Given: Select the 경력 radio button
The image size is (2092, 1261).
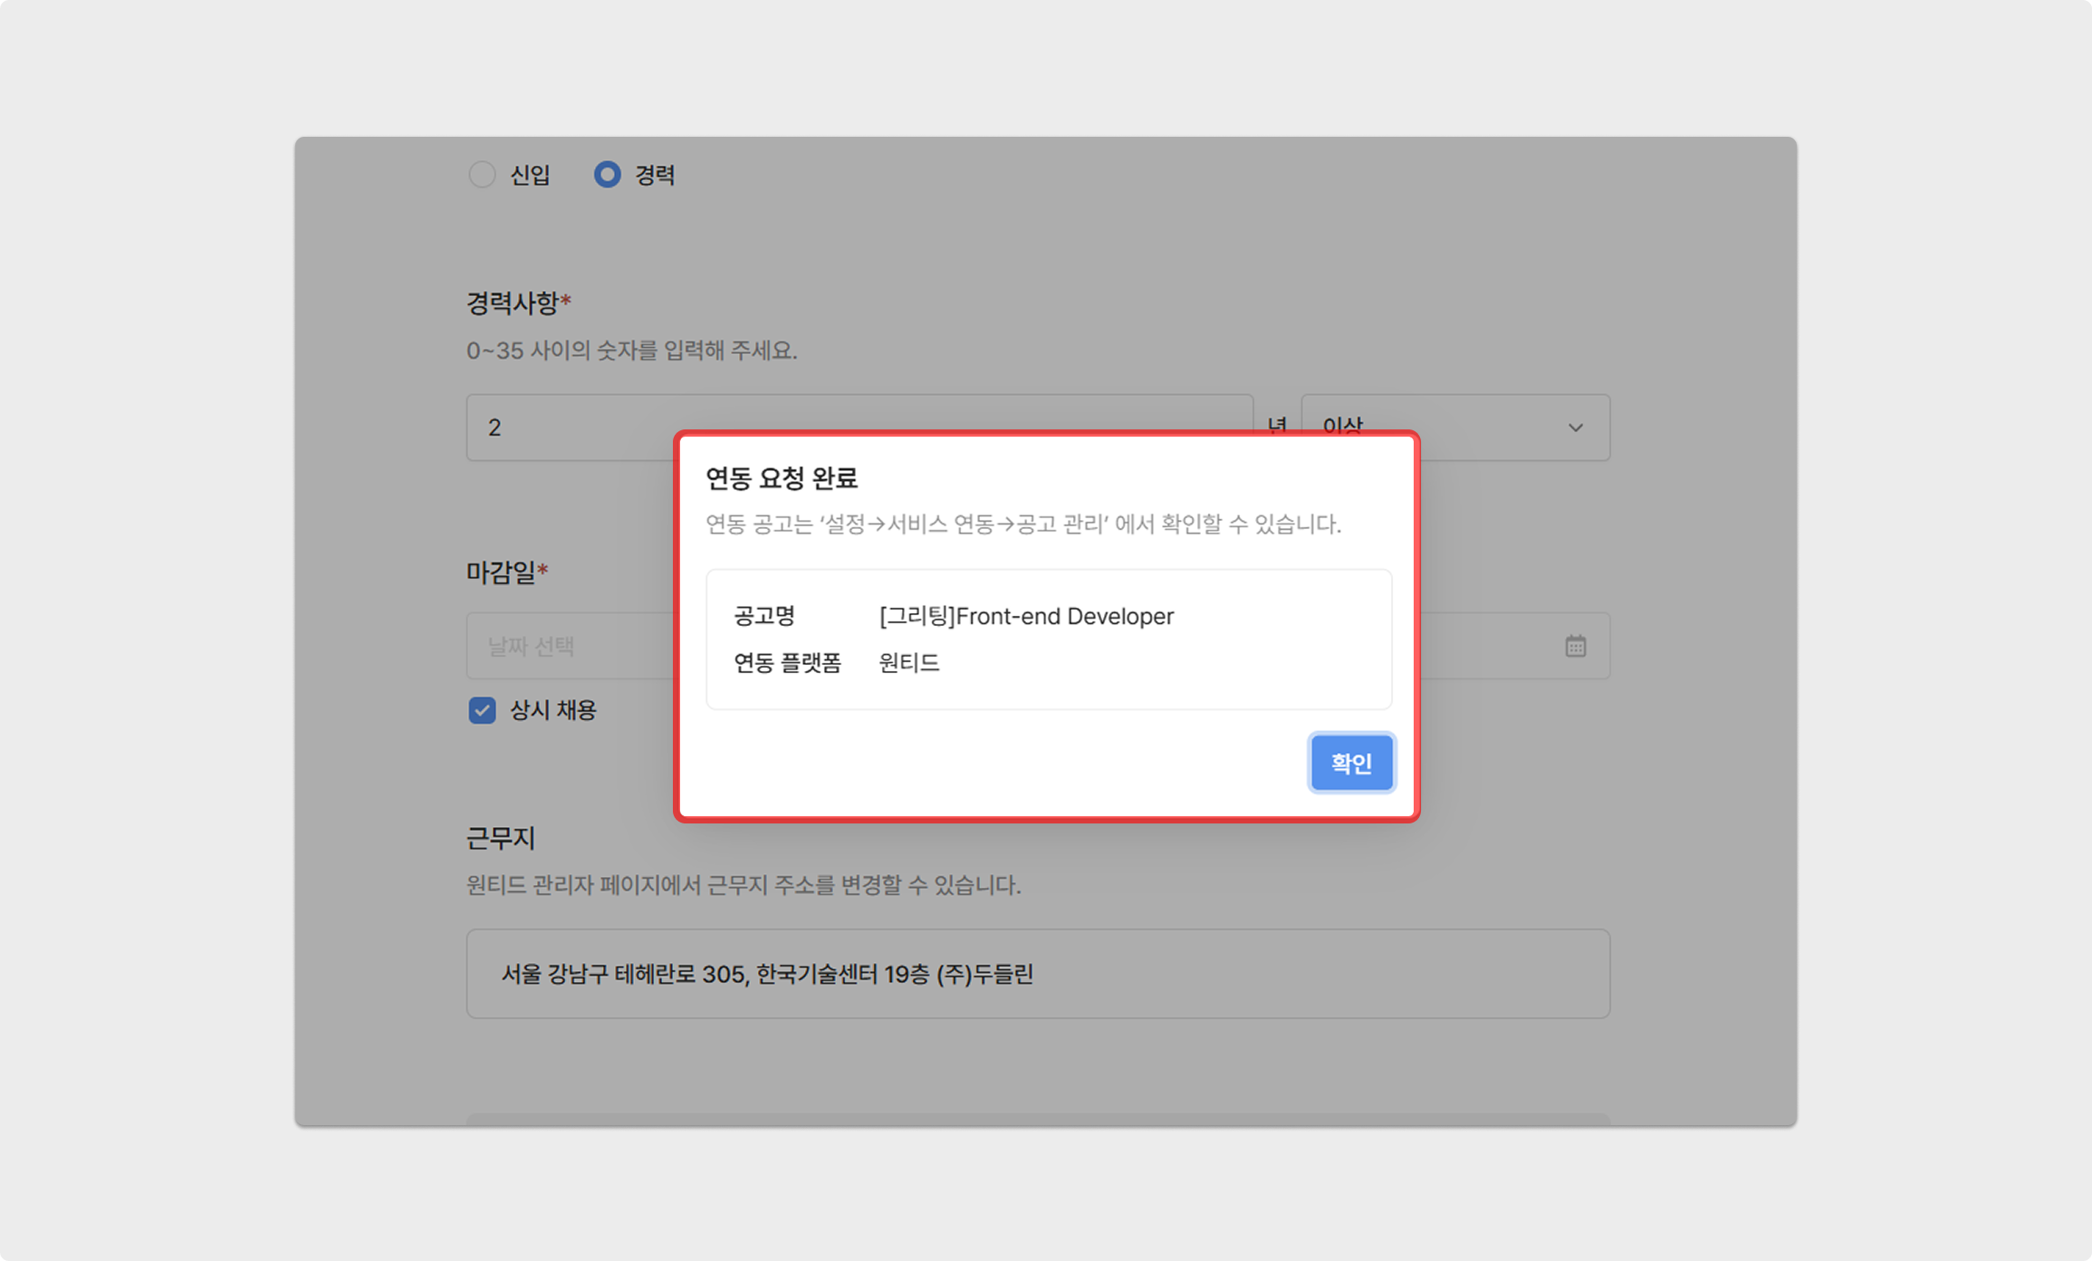Looking at the screenshot, I should (x=607, y=174).
